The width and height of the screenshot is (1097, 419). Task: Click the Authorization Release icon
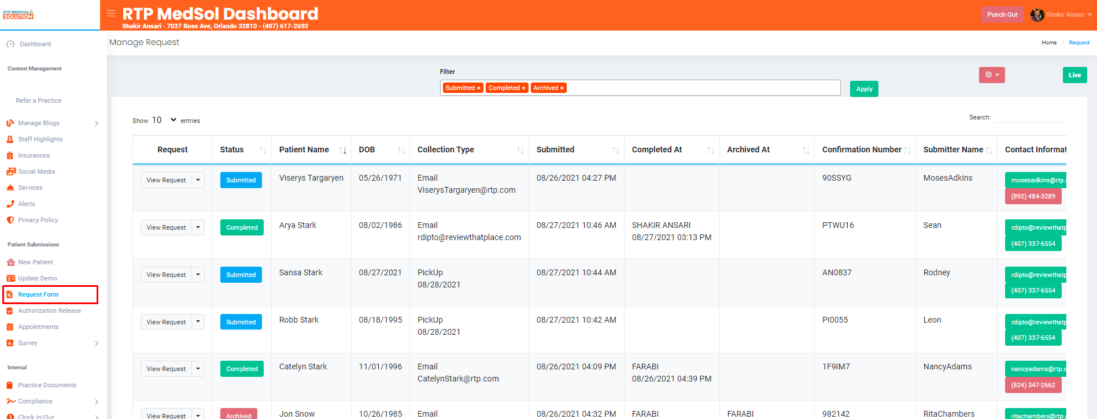10,310
